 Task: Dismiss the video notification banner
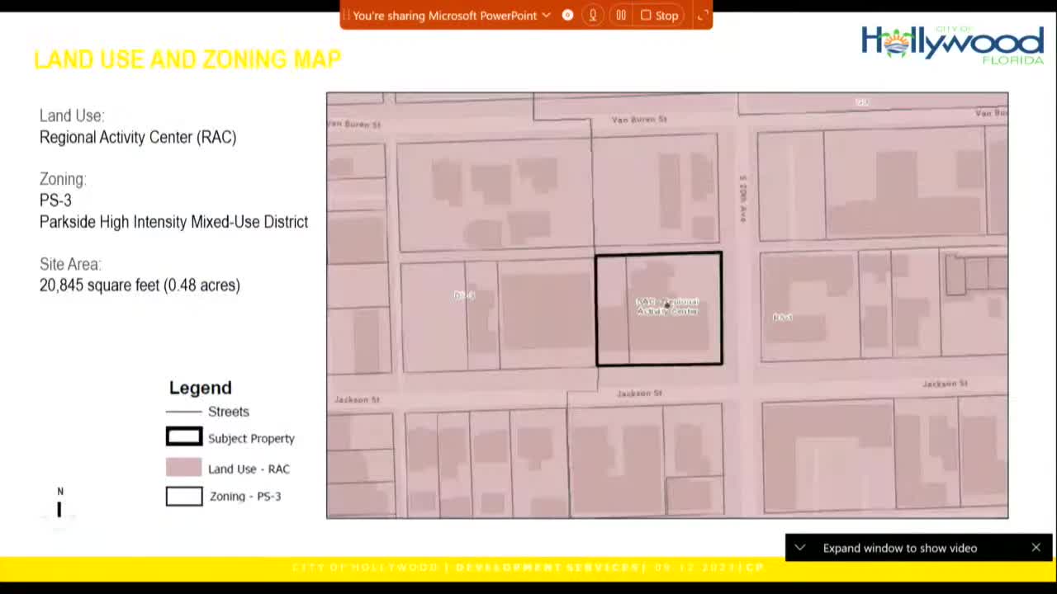click(1036, 547)
